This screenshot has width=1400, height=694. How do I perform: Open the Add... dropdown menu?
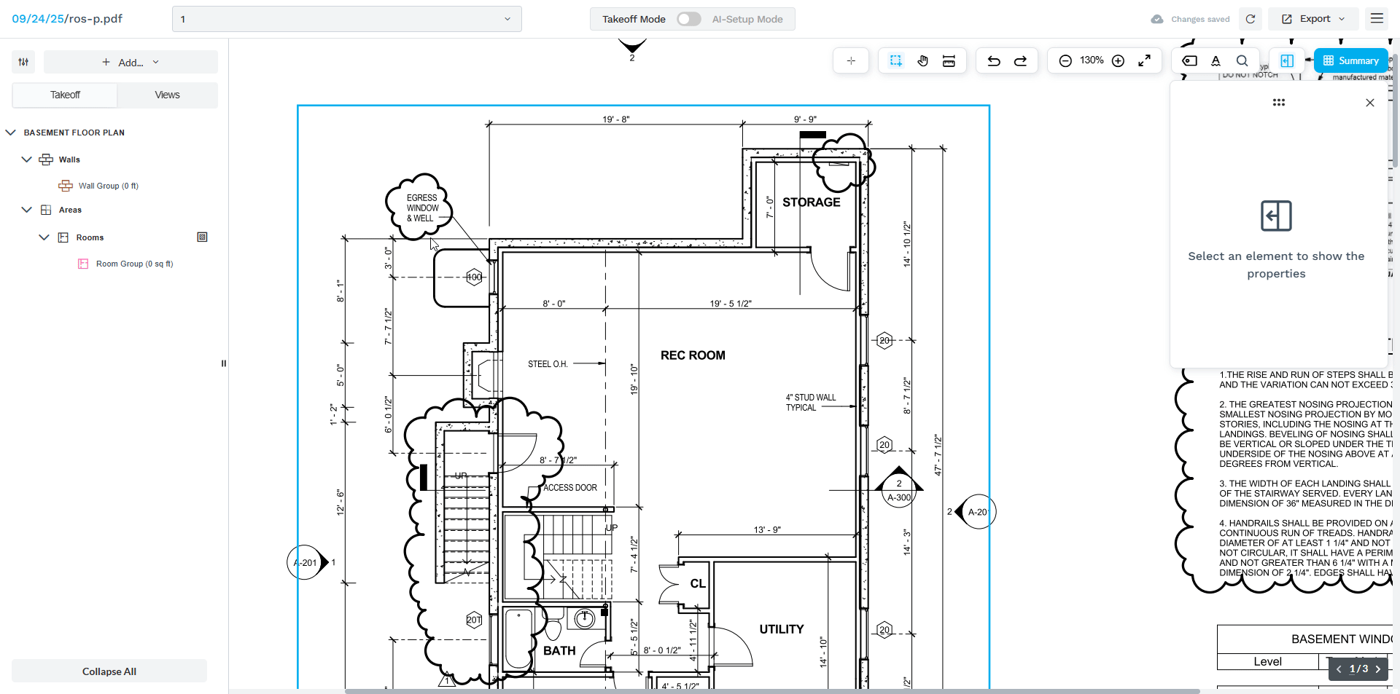(131, 62)
